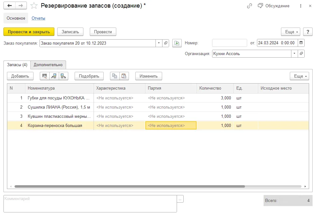Image resolution: width=317 pixels, height=214 pixels.
Task: Paste rows from clipboard into table
Action: point(124,76)
